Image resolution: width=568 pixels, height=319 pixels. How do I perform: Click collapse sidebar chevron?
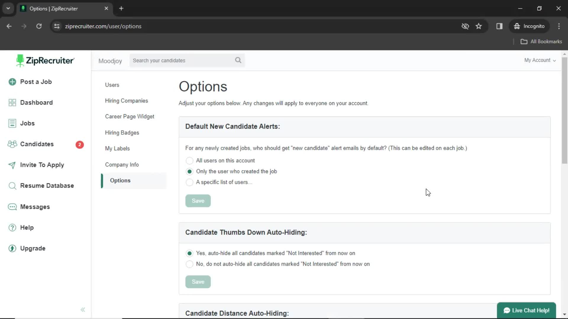click(x=83, y=310)
